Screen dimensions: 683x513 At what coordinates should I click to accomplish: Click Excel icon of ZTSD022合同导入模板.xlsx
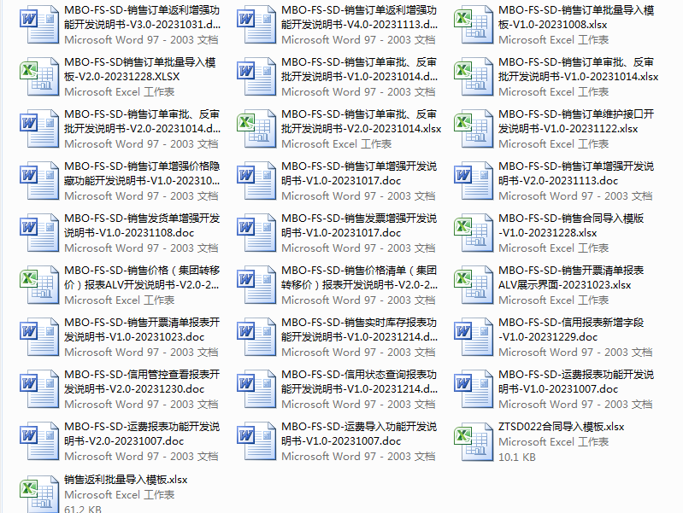point(474,440)
